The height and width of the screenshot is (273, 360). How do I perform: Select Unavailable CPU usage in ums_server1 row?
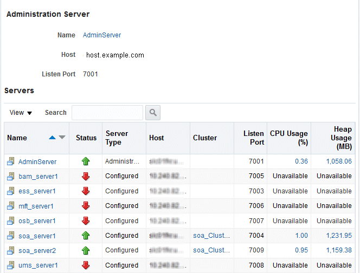point(290,265)
